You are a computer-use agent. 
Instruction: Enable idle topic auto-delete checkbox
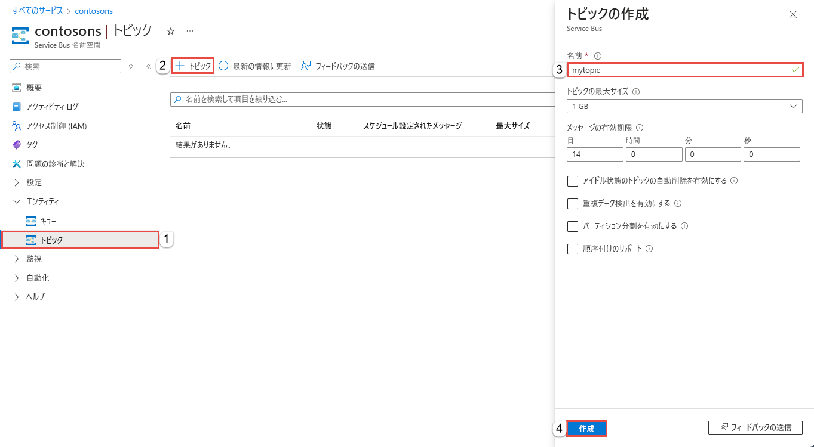pos(573,181)
